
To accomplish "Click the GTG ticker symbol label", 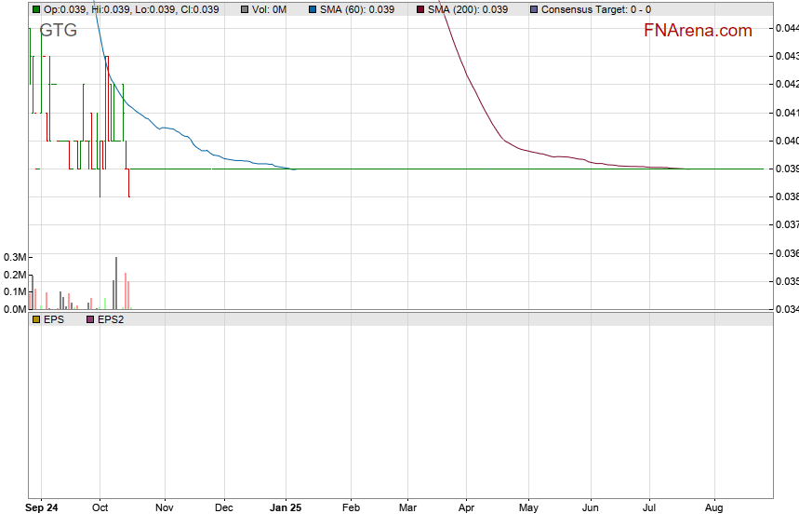I will coord(58,30).
